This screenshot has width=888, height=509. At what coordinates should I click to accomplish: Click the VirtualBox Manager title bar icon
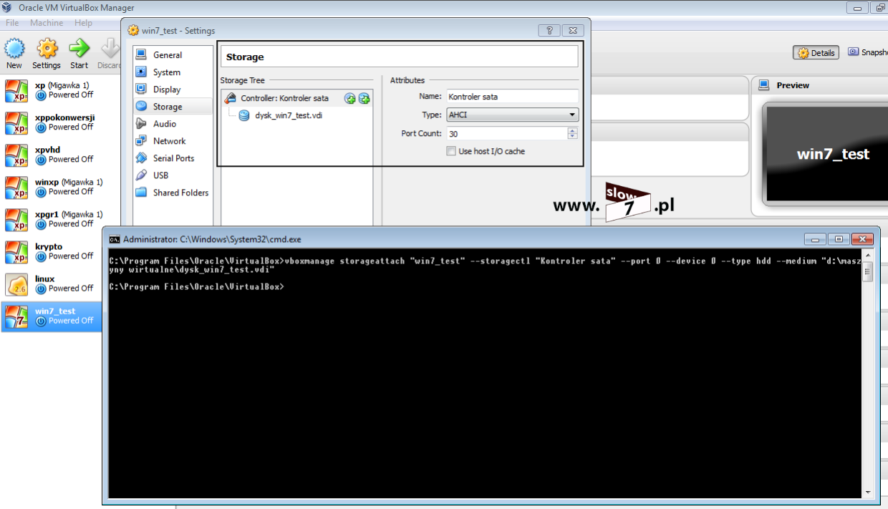tap(7, 8)
